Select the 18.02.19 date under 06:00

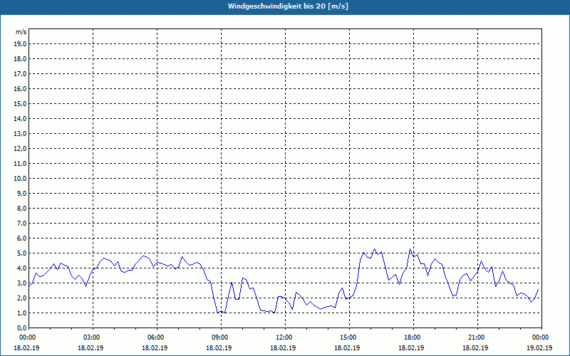coord(155,347)
